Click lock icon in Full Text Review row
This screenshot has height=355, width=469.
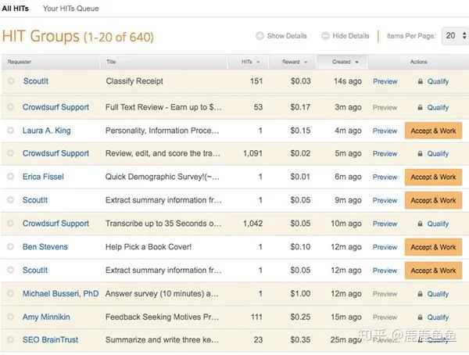421,108
